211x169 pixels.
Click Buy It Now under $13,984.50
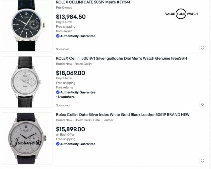tap(63, 22)
